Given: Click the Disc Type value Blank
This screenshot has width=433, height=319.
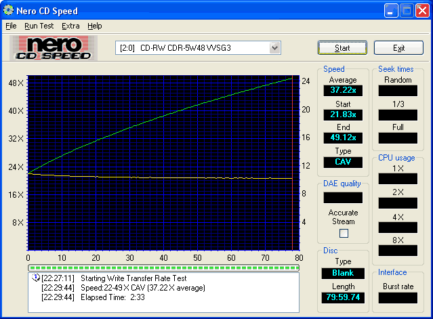Looking at the screenshot, I should [x=343, y=273].
